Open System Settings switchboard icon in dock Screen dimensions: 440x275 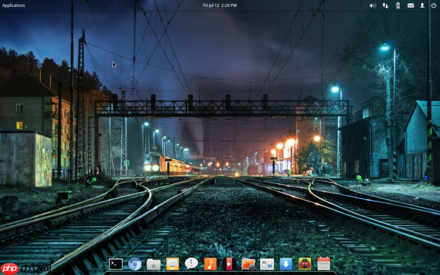pyautogui.click(x=267, y=264)
